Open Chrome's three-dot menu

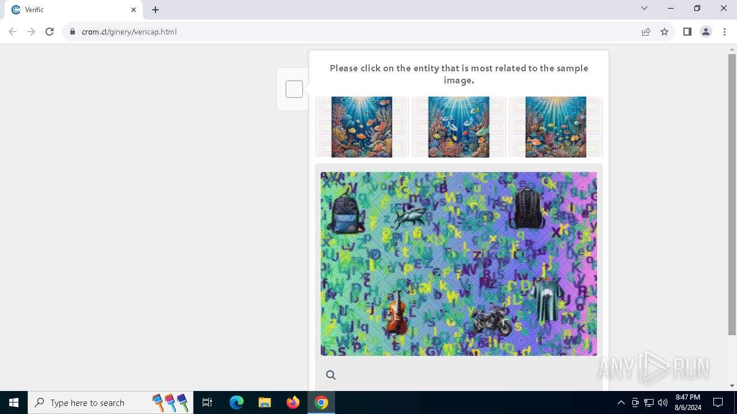pyautogui.click(x=724, y=32)
